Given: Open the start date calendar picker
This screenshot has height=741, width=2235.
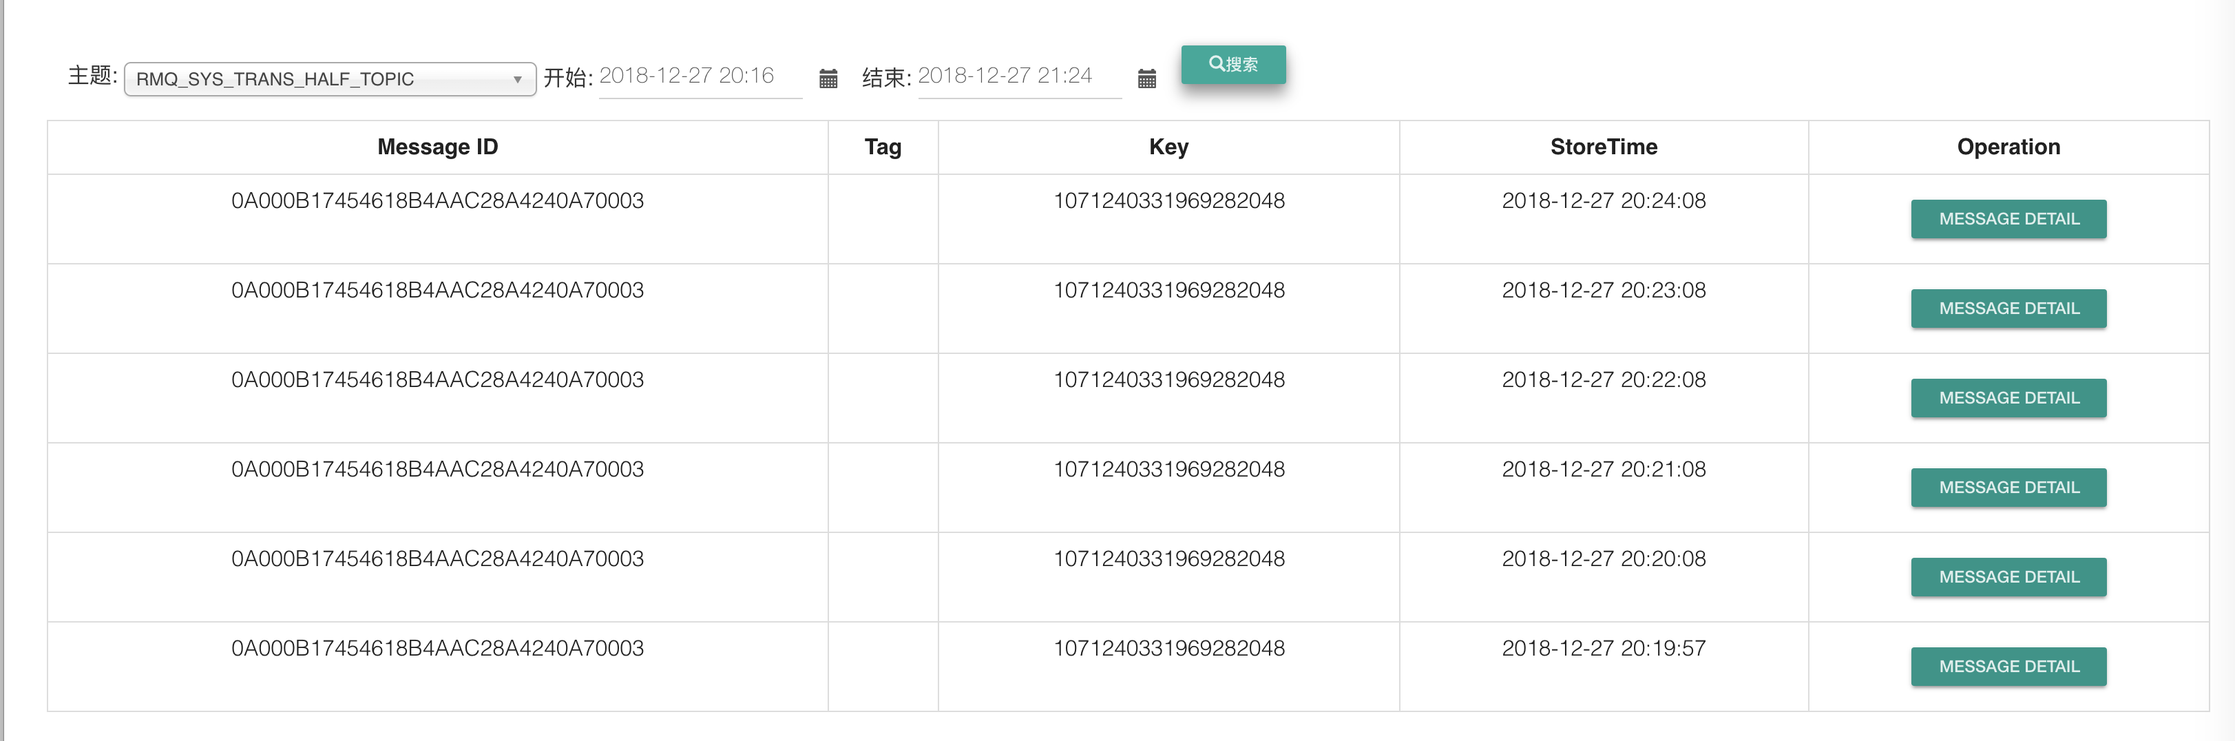Looking at the screenshot, I should [828, 79].
